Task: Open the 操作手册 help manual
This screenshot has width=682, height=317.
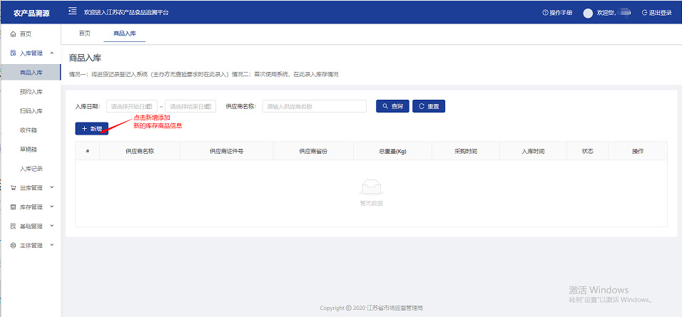Action: 557,13
